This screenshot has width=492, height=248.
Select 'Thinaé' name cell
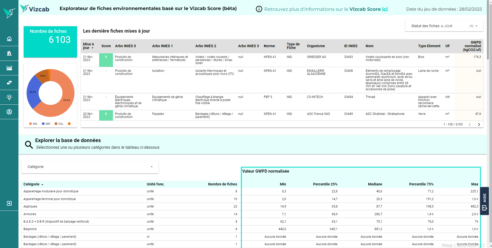click(370, 97)
